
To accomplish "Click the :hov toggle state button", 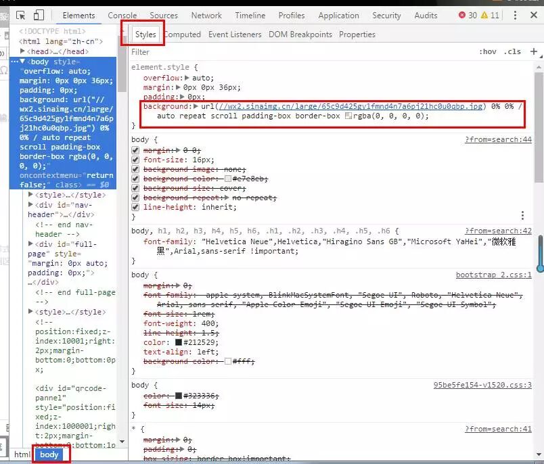I will 487,51.
